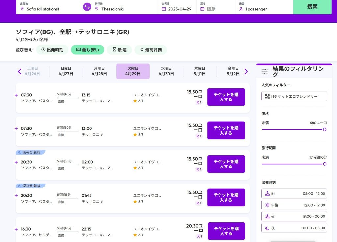Click the star rating on the 13:15 arrival trip
The image size is (337, 242).
[138, 101]
